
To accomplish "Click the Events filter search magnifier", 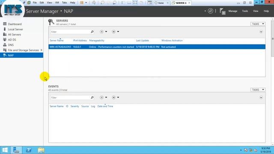I will 92,98.
